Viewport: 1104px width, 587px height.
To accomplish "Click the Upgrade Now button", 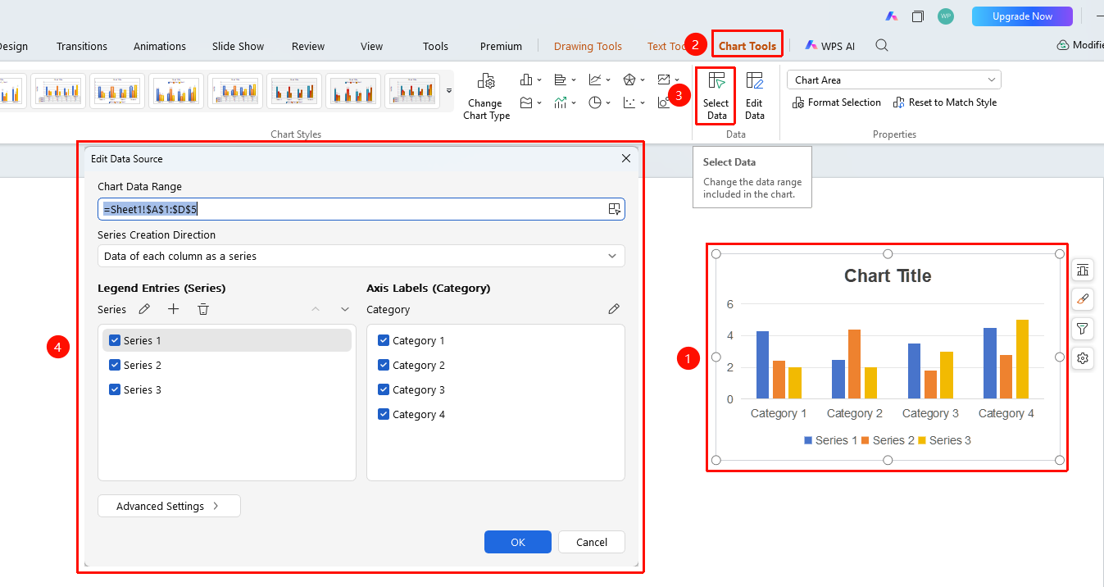I will [1022, 16].
